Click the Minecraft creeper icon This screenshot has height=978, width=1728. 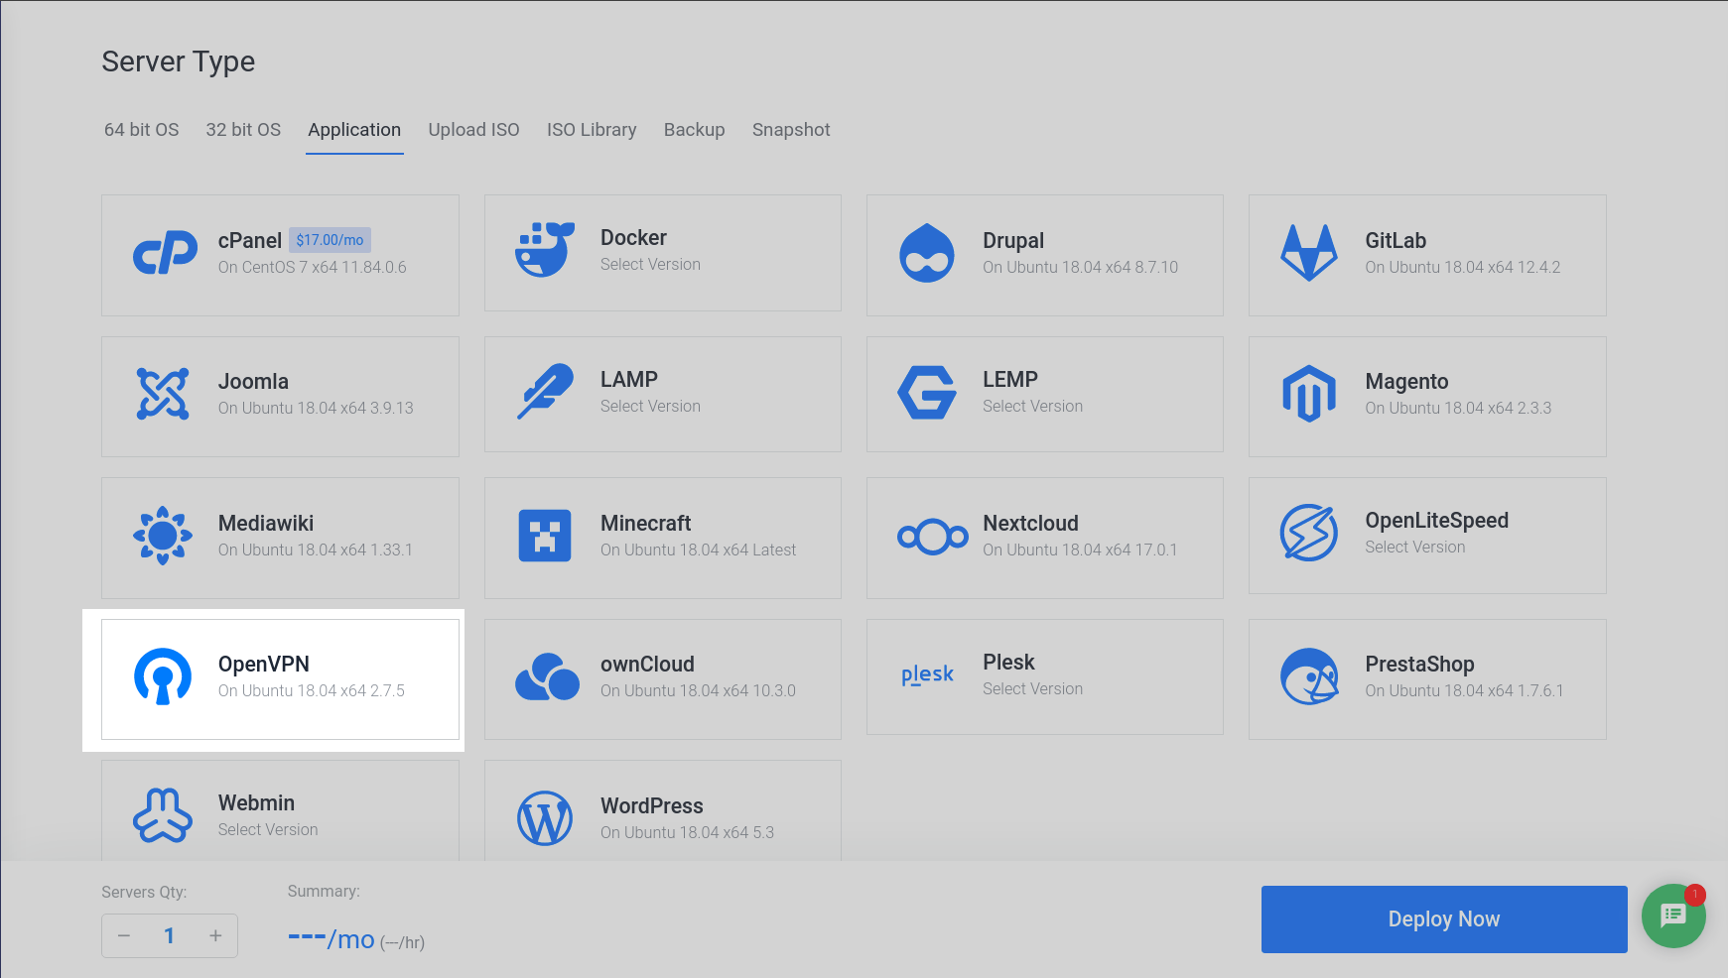[x=545, y=536]
